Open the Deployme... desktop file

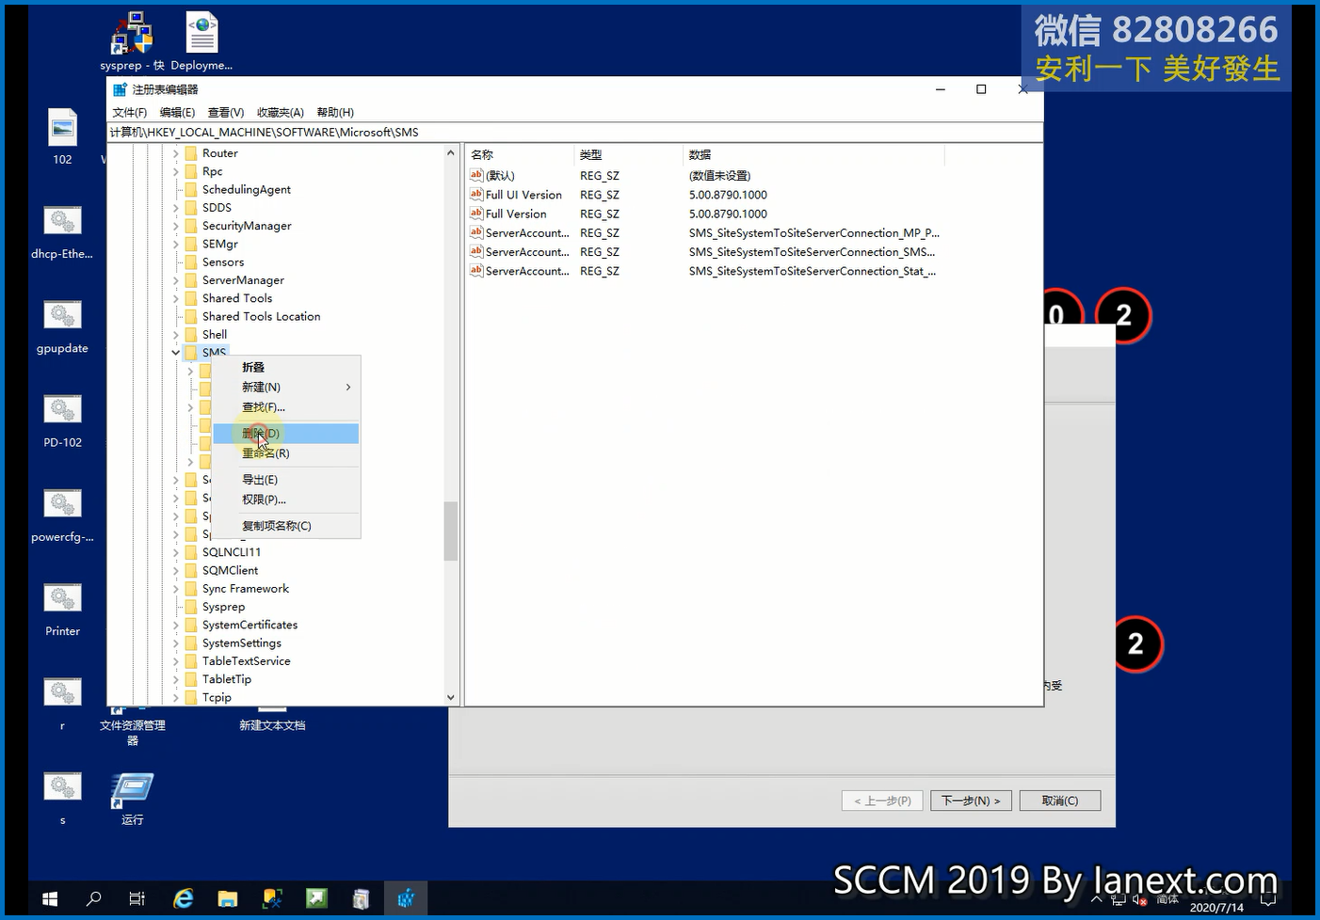[201, 42]
